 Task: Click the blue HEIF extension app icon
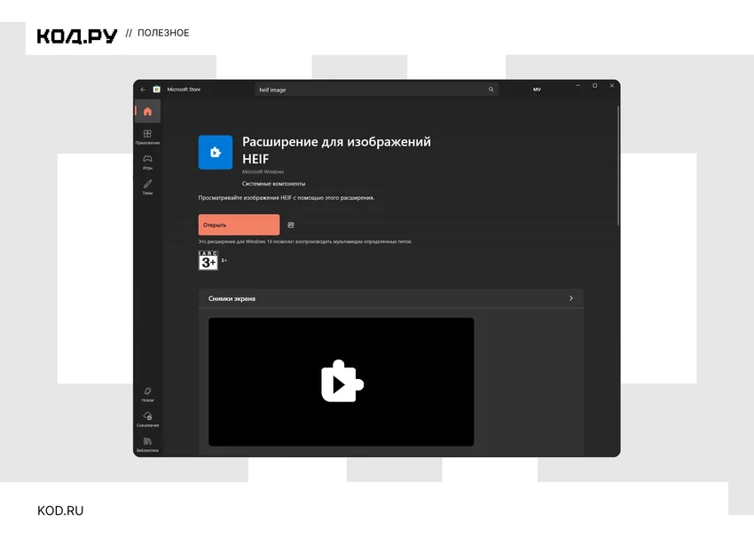click(x=216, y=153)
